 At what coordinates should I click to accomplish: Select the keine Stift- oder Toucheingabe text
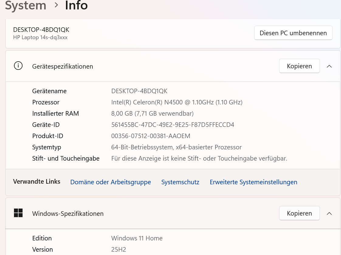199,158
